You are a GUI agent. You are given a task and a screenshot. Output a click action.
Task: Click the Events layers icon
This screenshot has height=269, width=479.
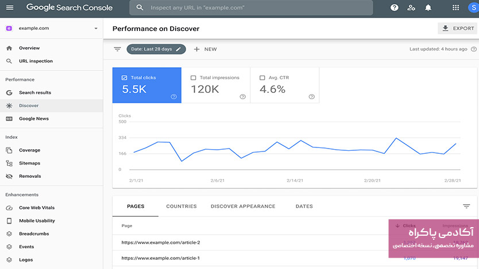pyautogui.click(x=9, y=247)
